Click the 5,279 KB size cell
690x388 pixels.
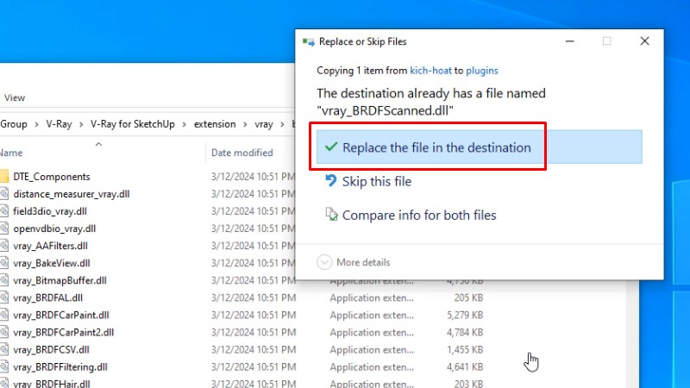465,315
